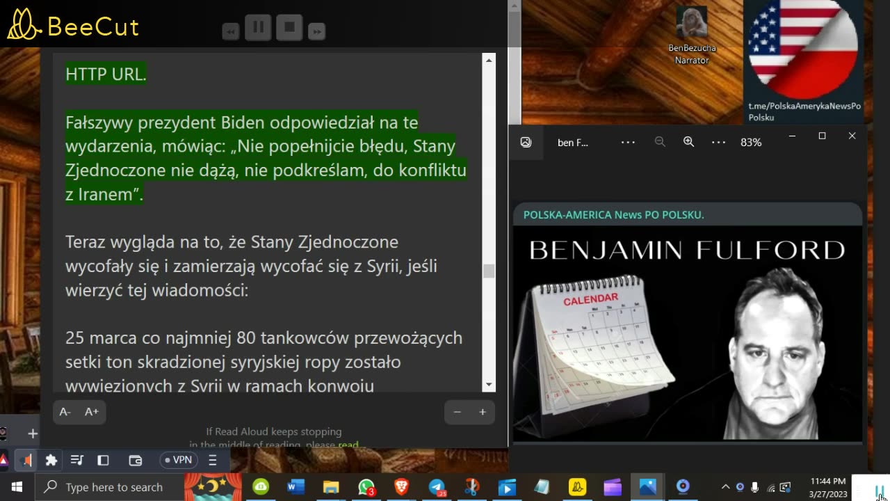Toggle the browser sidebar panel icon

[x=103, y=460]
